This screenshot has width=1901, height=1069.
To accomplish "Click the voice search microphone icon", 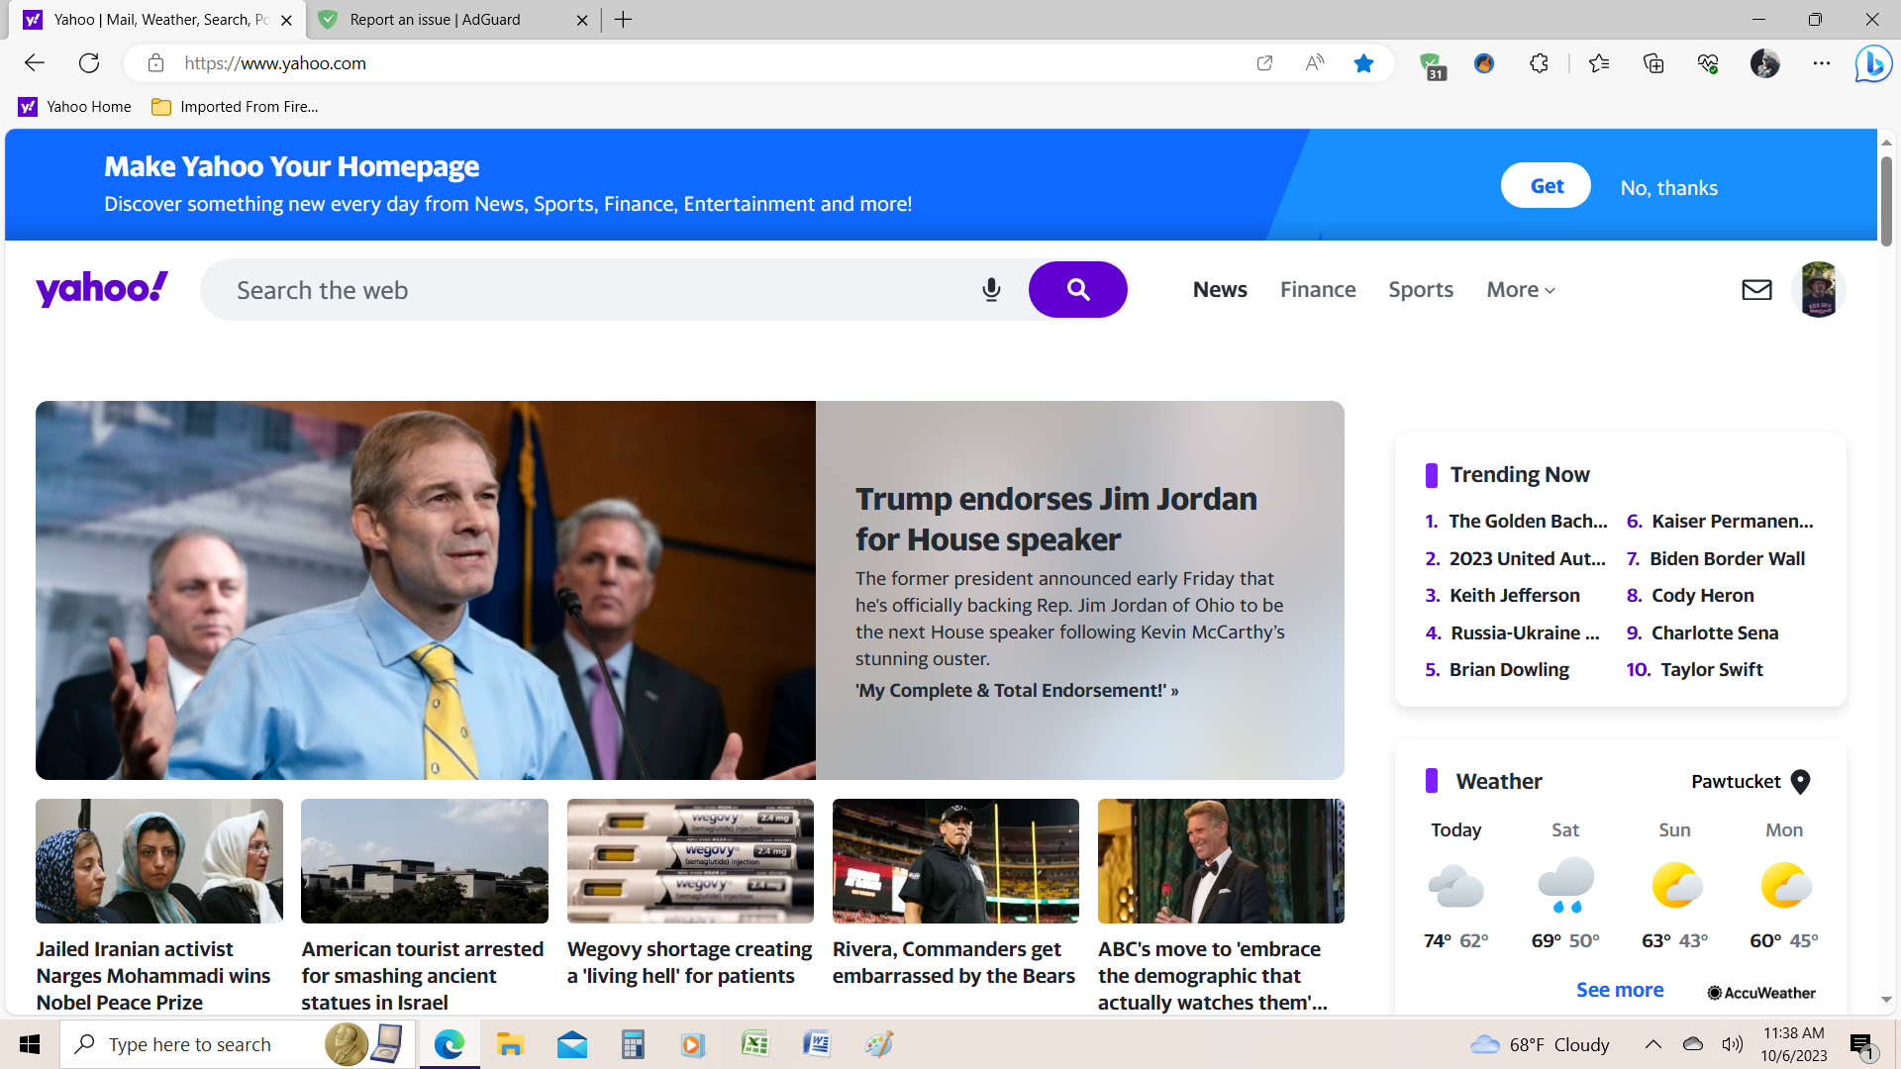I will point(991,290).
